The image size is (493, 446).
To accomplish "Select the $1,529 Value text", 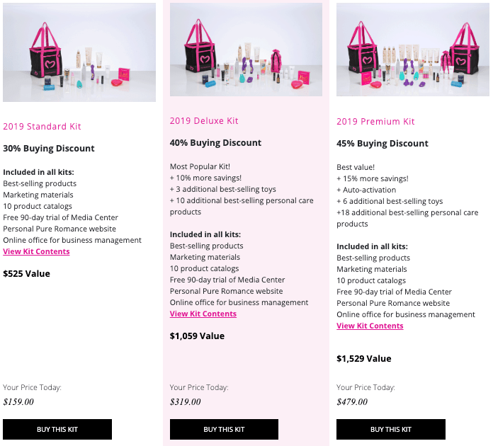I will coord(364,358).
